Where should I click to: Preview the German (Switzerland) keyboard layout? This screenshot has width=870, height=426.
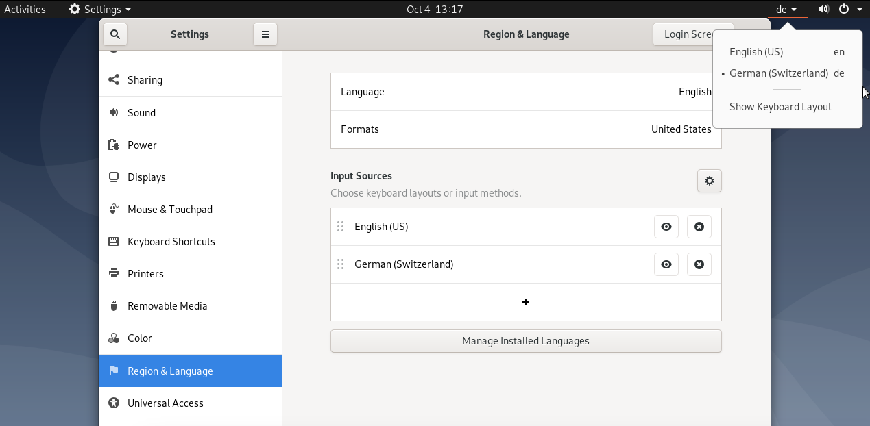click(666, 264)
